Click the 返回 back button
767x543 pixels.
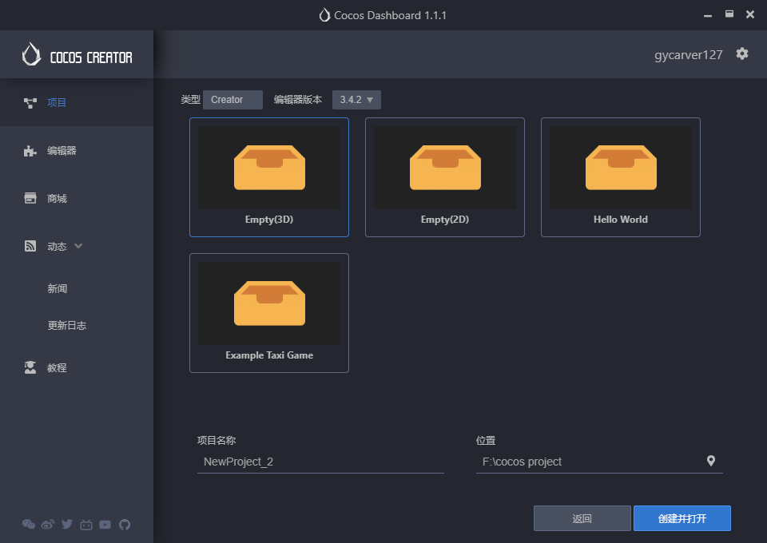pos(582,518)
